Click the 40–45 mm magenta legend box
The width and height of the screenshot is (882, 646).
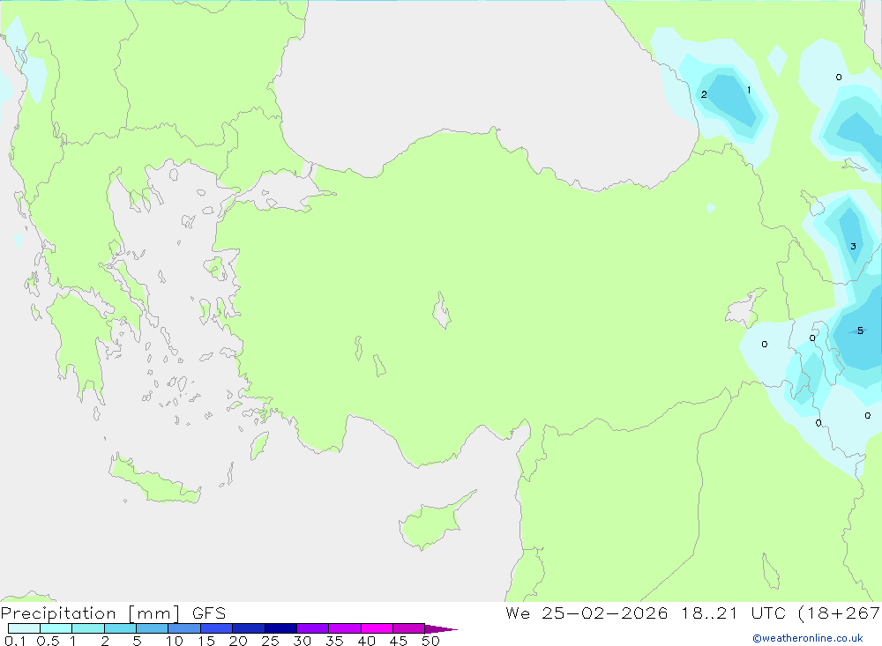click(x=377, y=628)
